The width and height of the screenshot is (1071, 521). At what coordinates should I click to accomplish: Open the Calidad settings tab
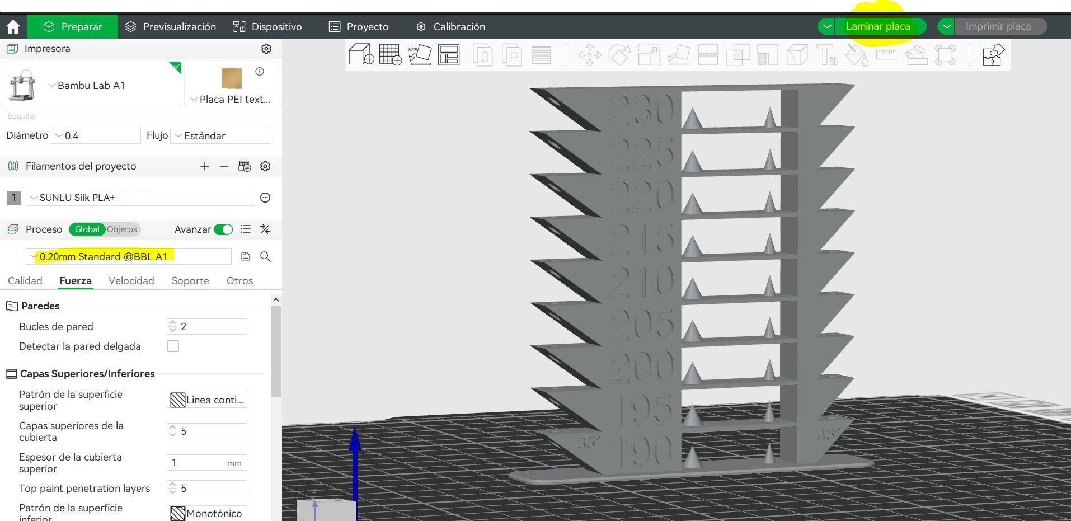[25, 280]
